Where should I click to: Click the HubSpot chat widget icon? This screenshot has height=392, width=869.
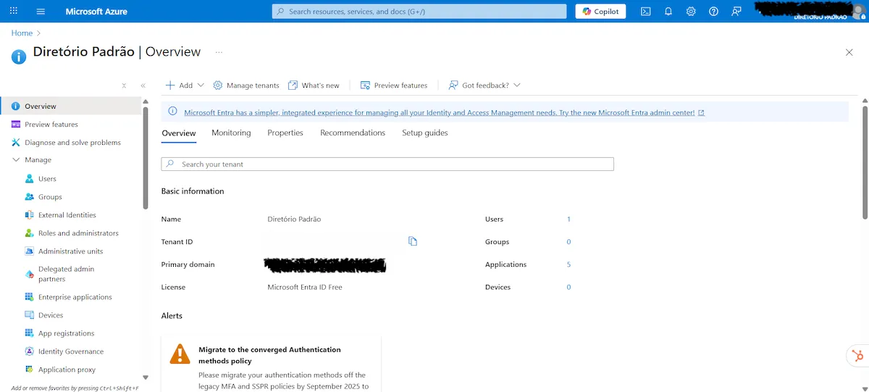tap(857, 355)
